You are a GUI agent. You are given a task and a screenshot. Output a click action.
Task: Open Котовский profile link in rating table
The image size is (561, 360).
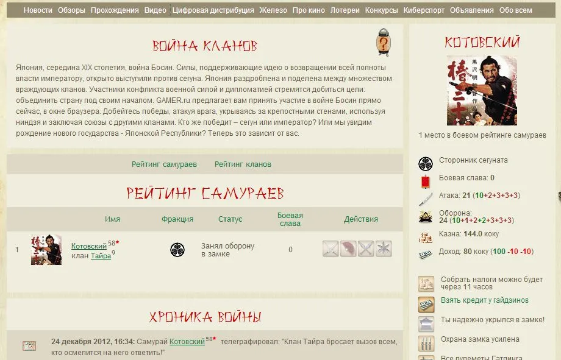[x=89, y=246]
